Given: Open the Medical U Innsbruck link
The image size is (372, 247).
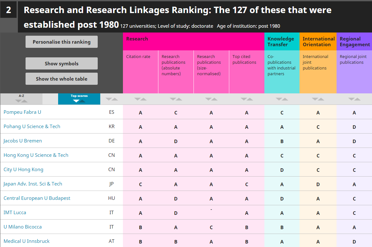Looking at the screenshot, I should 26,241.
